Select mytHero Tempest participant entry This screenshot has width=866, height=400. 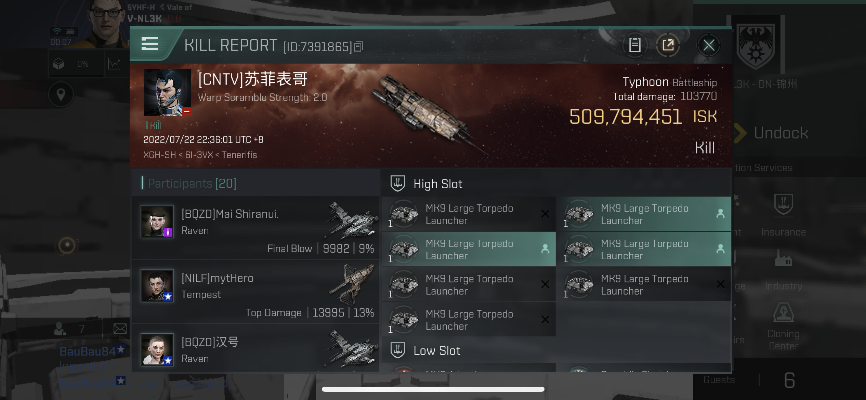pos(255,292)
